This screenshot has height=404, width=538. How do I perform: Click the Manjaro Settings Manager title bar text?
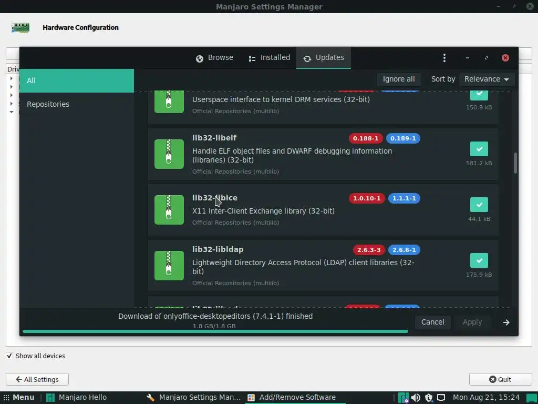269,6
